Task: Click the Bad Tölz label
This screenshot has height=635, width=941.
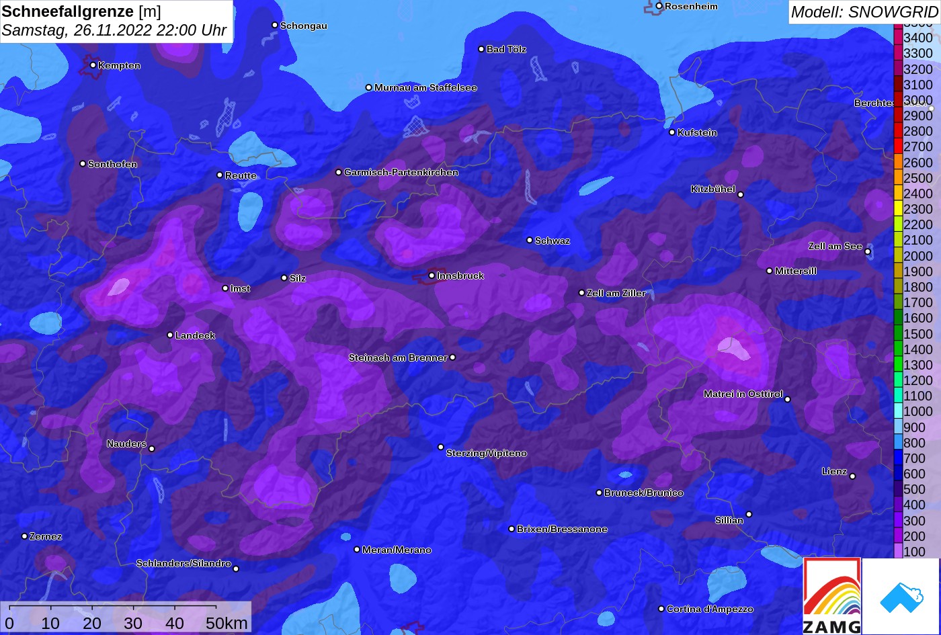Action: pos(507,49)
